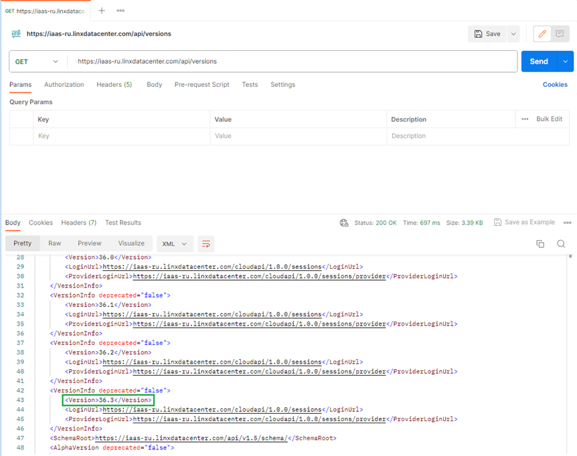
Task: Click the Save button
Action: tap(487, 34)
